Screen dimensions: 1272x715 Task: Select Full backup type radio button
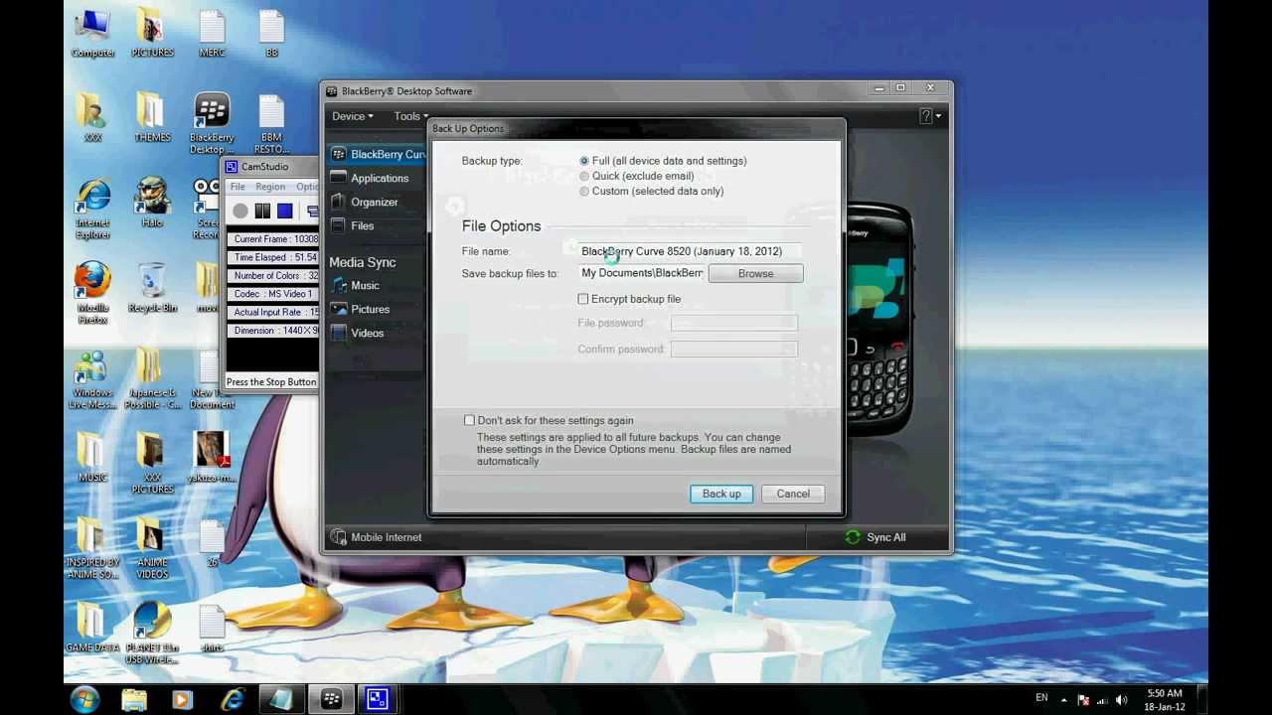[x=584, y=161]
